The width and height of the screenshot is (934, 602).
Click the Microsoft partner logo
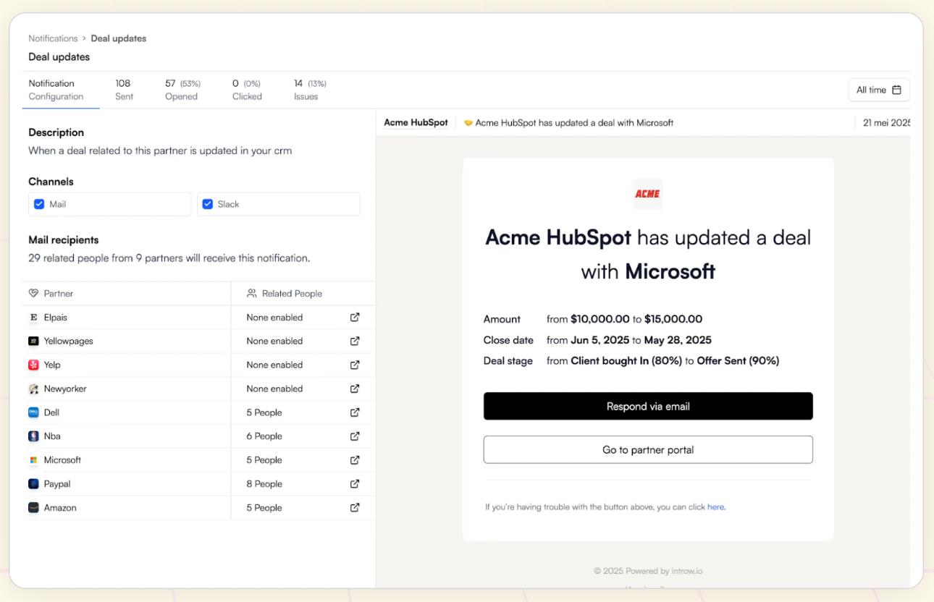tap(33, 460)
